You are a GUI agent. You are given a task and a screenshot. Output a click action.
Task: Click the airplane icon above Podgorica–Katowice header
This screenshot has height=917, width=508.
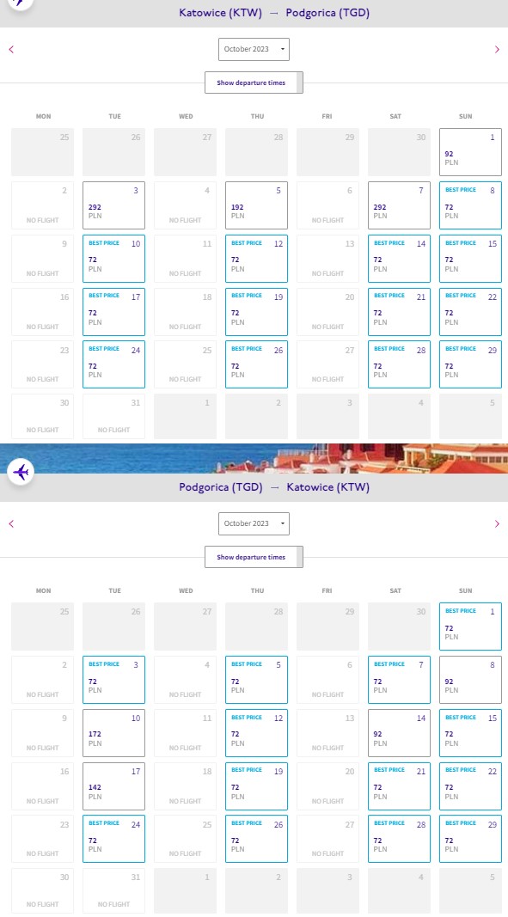click(21, 471)
